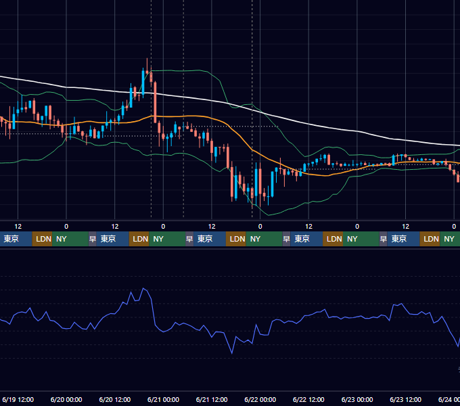
Task: Click the 6/19 12:00 date label
Action: pyautogui.click(x=18, y=399)
